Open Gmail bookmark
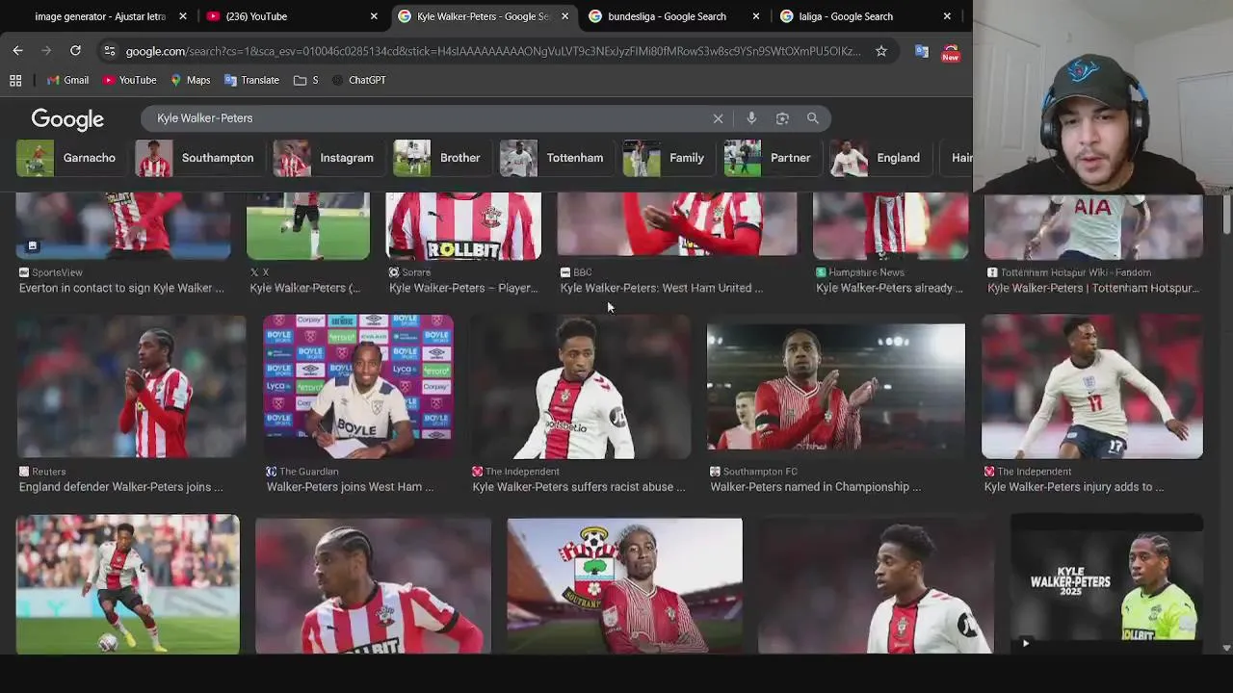 pyautogui.click(x=67, y=80)
